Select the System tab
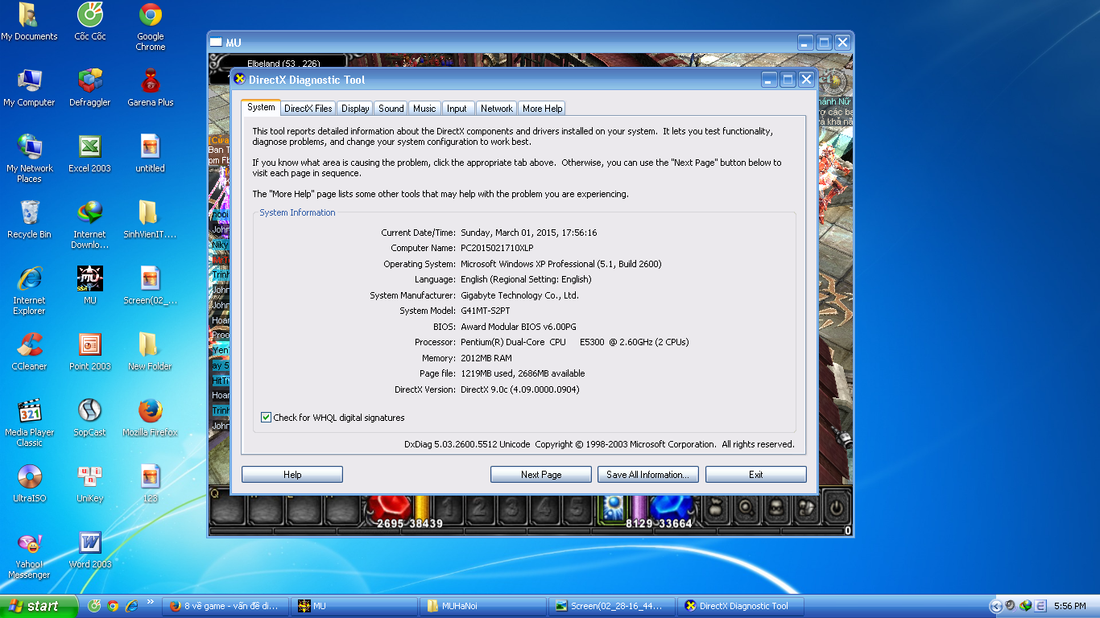The width and height of the screenshot is (1100, 618). tap(261, 107)
